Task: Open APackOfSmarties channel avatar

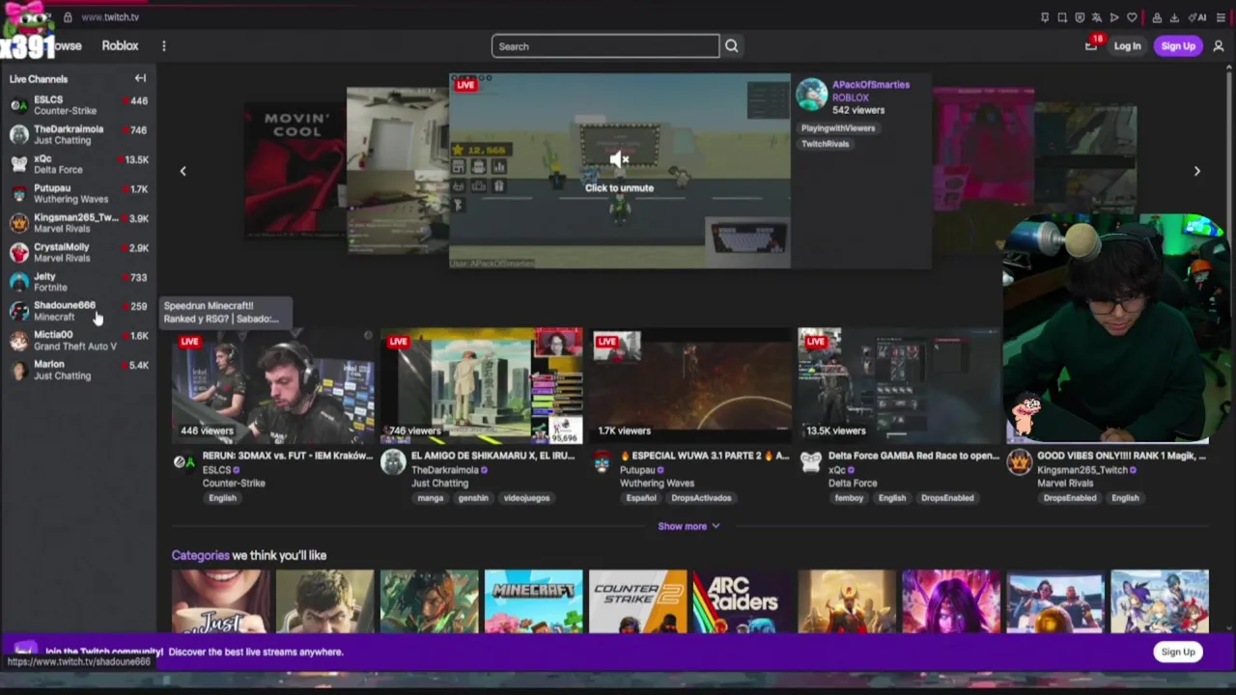Action: [812, 95]
